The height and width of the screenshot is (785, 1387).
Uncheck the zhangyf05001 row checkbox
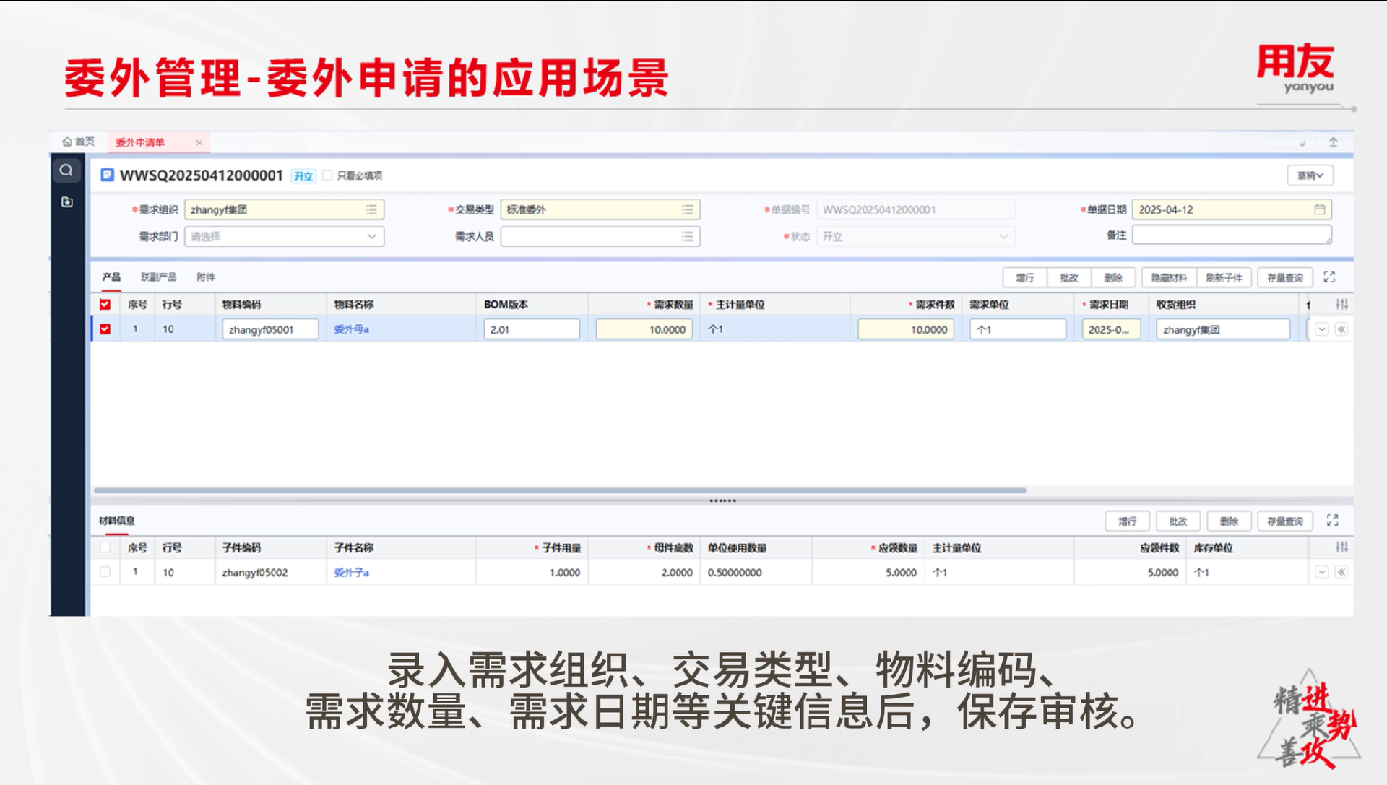(105, 329)
